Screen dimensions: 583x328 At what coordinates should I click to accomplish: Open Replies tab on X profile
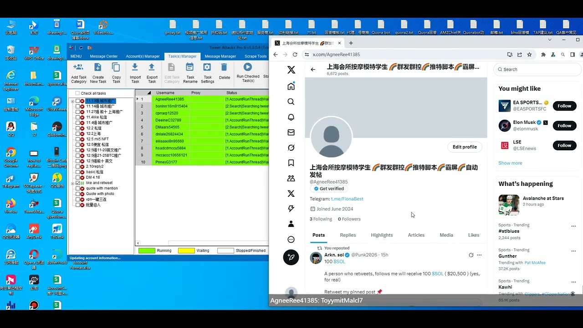[348, 235]
